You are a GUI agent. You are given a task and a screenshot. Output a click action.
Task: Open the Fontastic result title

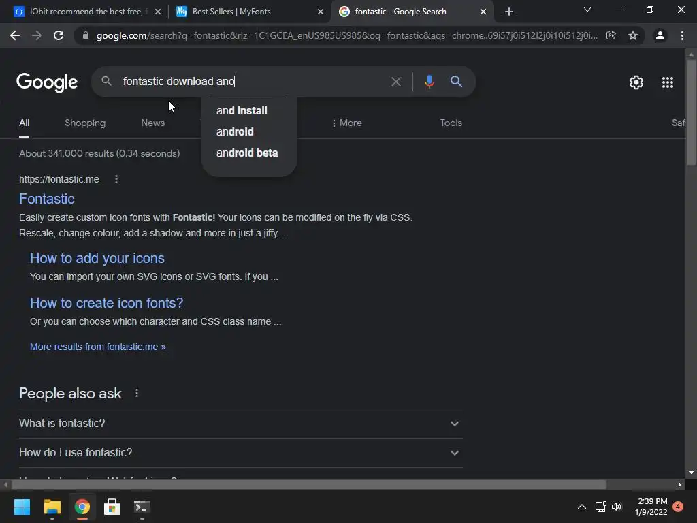[x=47, y=199]
